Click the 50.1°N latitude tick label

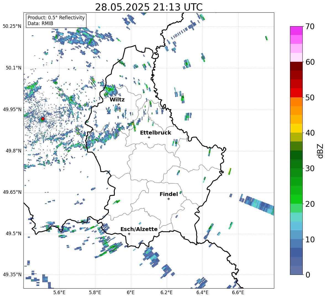point(14,68)
